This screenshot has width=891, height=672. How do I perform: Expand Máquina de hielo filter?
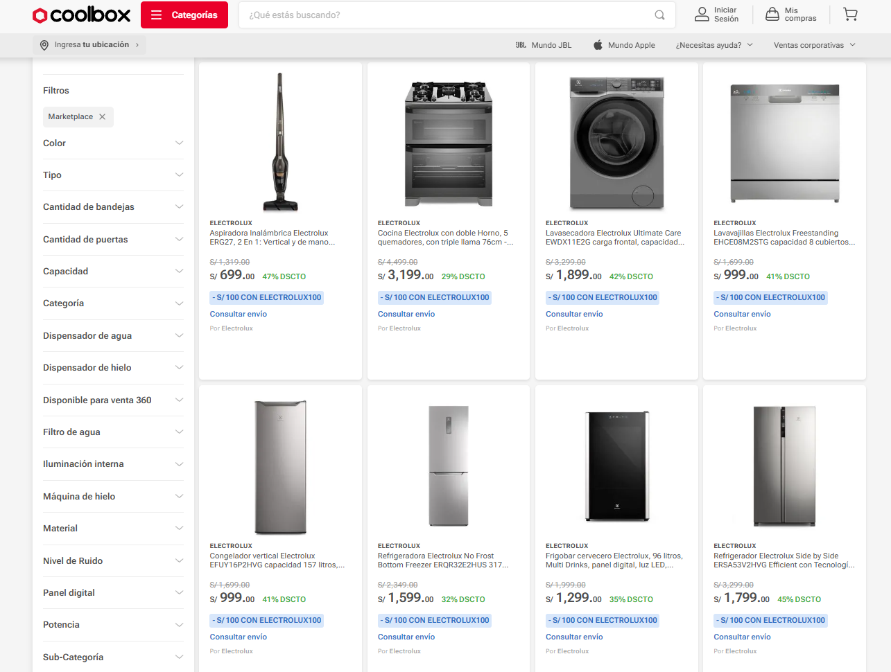point(113,497)
